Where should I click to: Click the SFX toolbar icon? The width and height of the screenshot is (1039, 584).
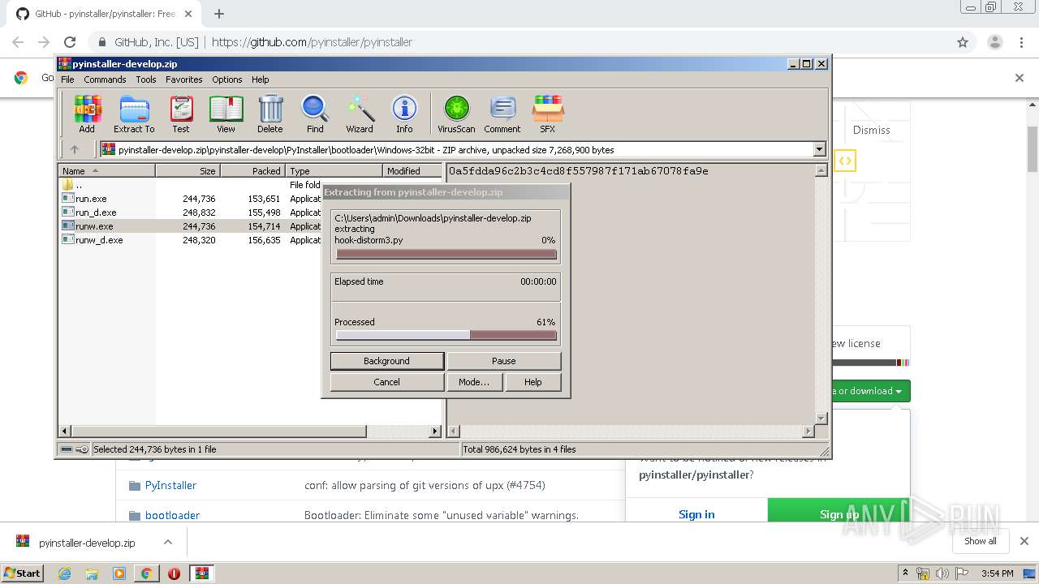548,114
